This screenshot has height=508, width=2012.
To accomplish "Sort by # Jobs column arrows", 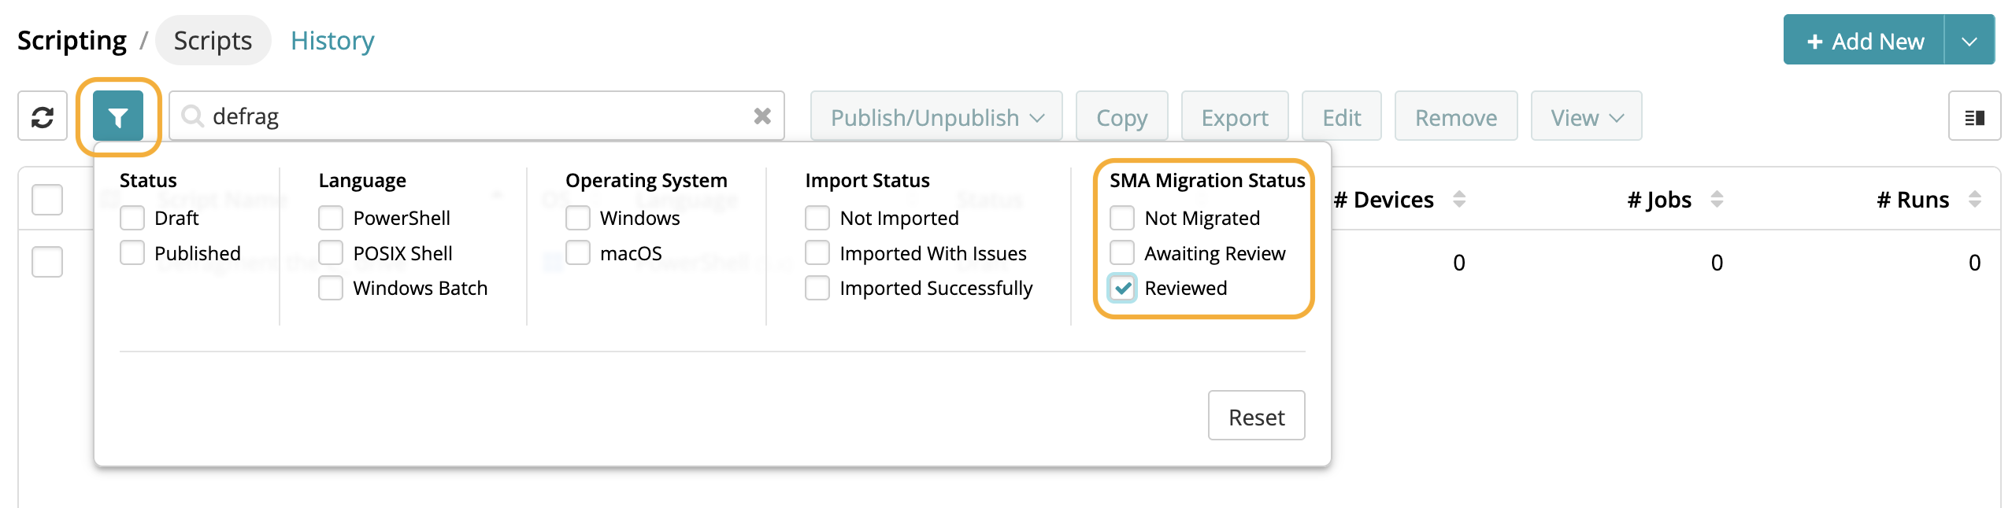I will coord(1717,200).
